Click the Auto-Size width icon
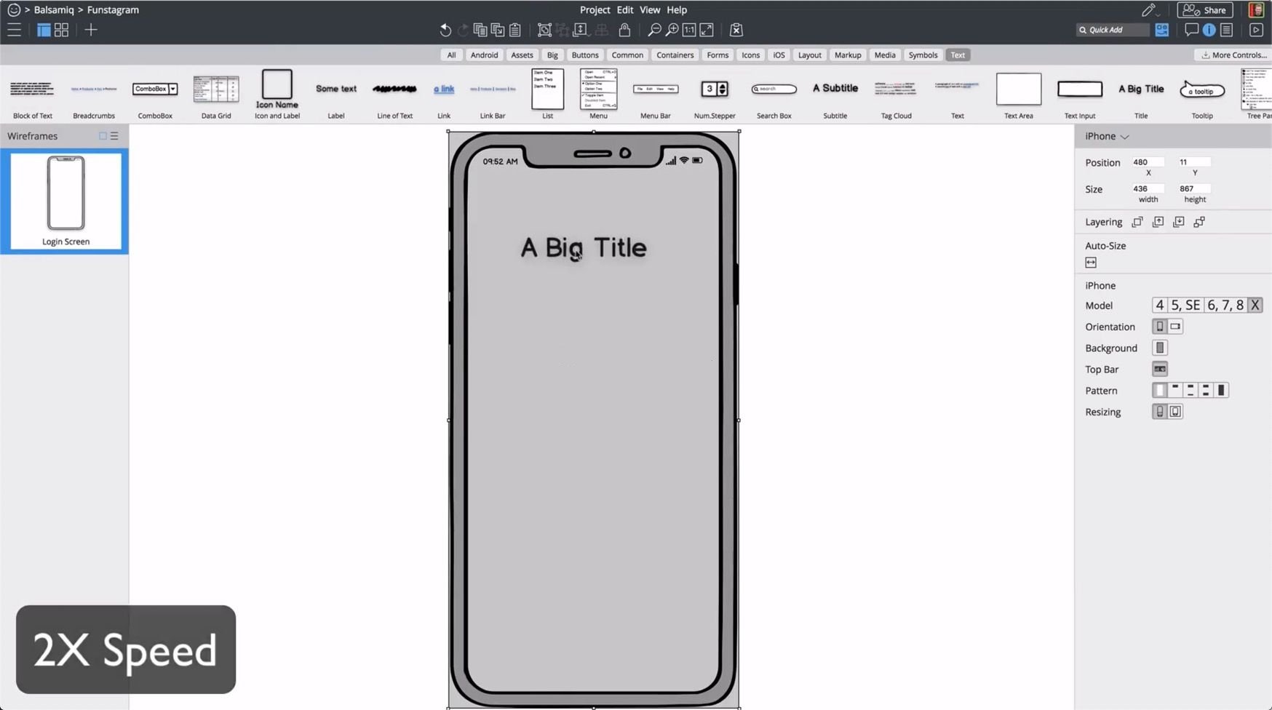This screenshot has height=710, width=1272. click(x=1091, y=263)
